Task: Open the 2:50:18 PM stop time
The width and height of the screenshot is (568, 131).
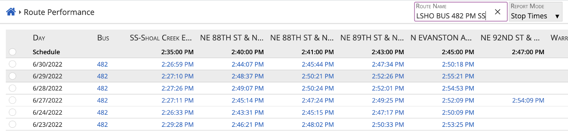Action: pos(458,64)
